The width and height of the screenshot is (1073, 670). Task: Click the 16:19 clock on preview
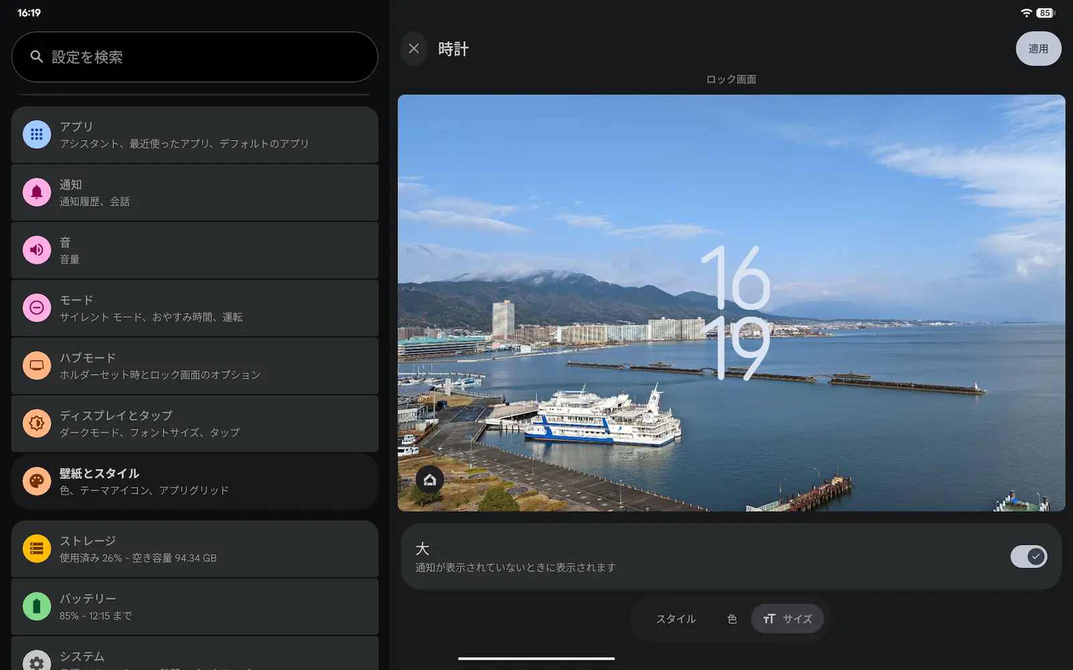[735, 313]
